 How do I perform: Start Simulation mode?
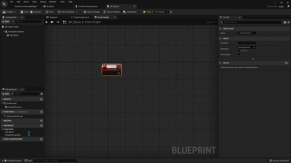(x=130, y=12)
